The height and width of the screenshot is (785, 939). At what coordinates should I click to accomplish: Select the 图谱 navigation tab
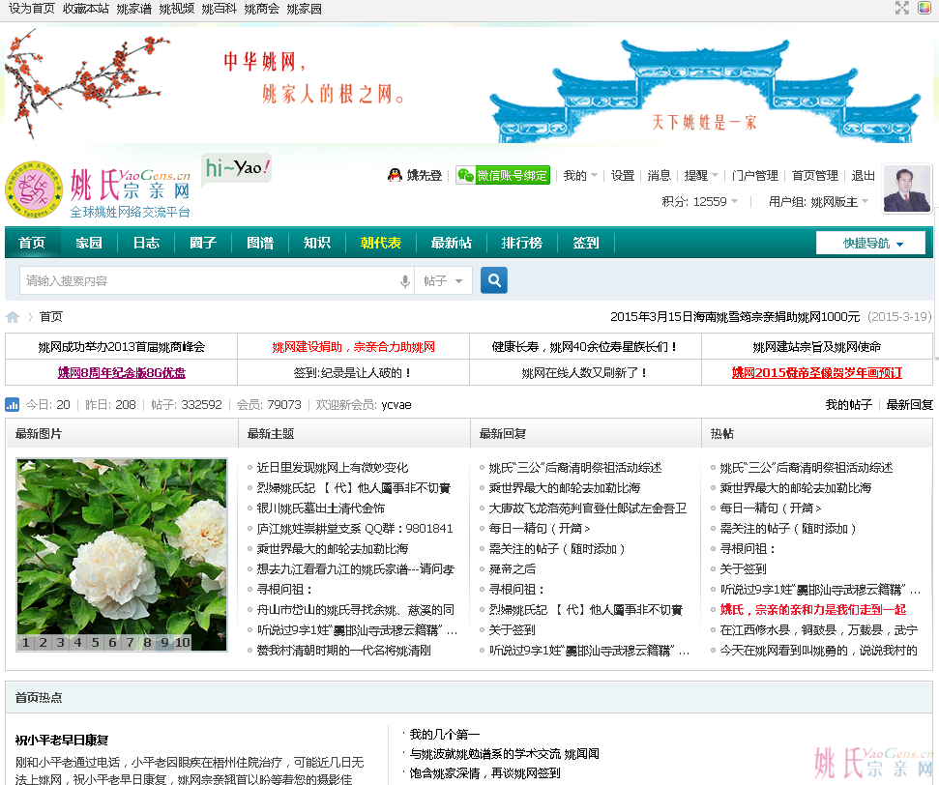click(260, 243)
